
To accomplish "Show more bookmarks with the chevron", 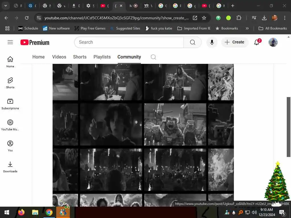I will (247, 28).
